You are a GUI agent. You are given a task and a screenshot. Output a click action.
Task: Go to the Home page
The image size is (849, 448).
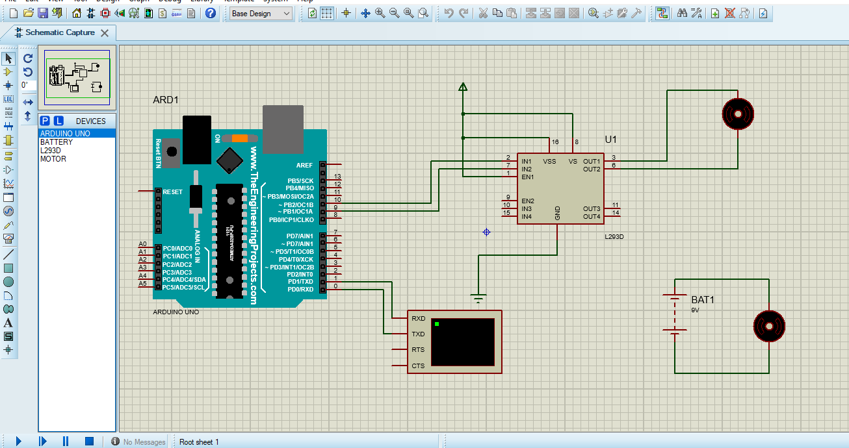point(77,13)
